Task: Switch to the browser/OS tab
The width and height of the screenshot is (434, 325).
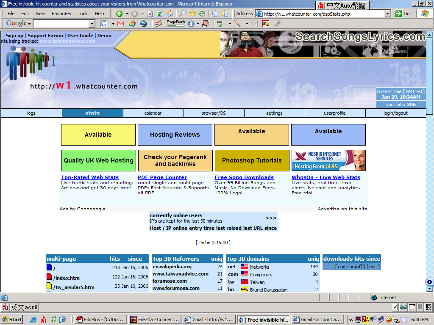Action: click(x=214, y=113)
